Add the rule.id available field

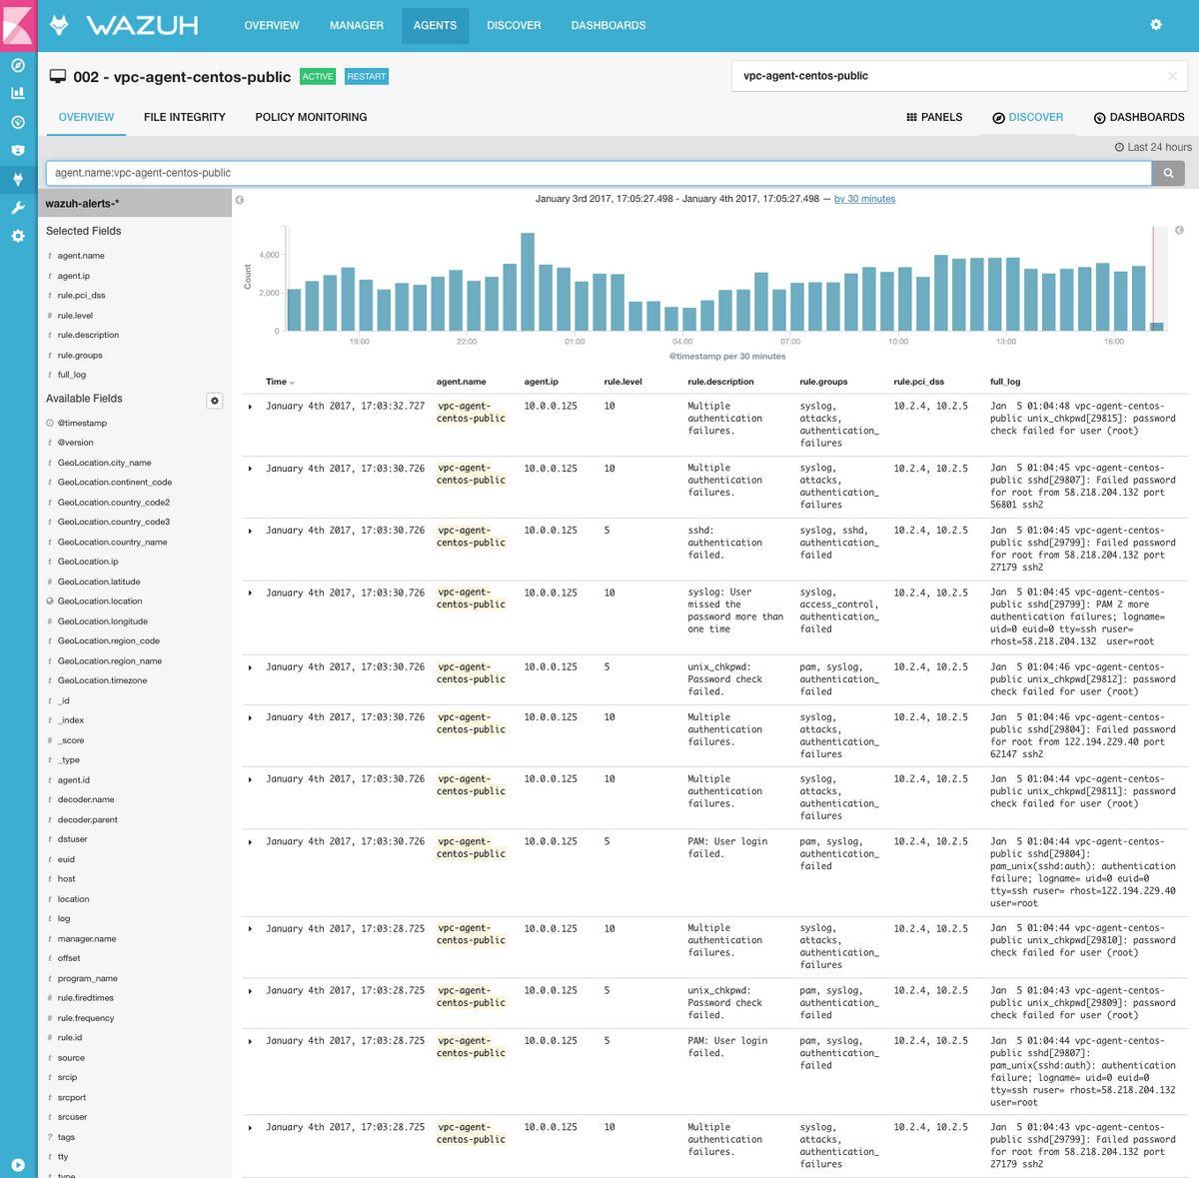[70, 1037]
